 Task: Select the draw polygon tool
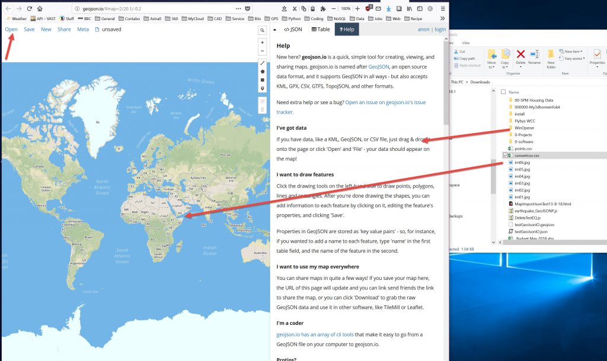click(262, 71)
